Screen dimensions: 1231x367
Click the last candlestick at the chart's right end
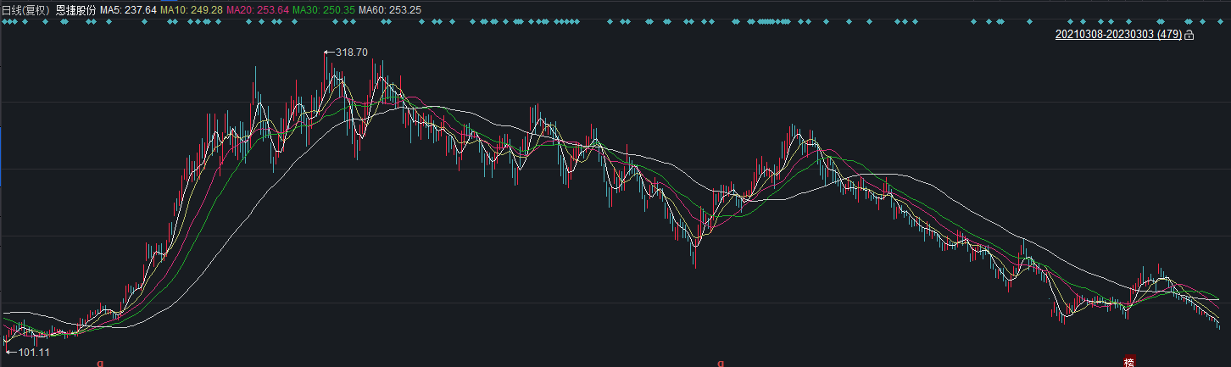[1219, 325]
